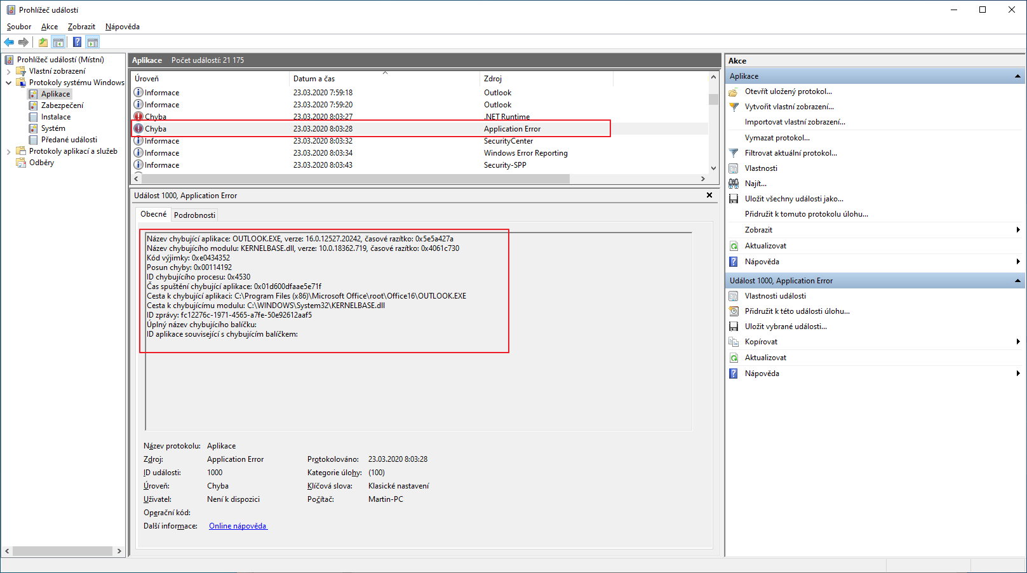Click Přidružit k tomuto protokolu úlohu
The width and height of the screenshot is (1027, 573).
tap(807, 214)
